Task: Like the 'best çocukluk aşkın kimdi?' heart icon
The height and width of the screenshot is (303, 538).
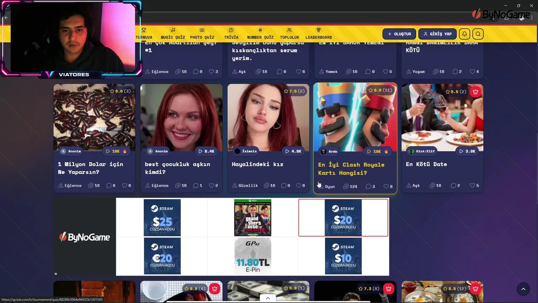Action: 212,186
